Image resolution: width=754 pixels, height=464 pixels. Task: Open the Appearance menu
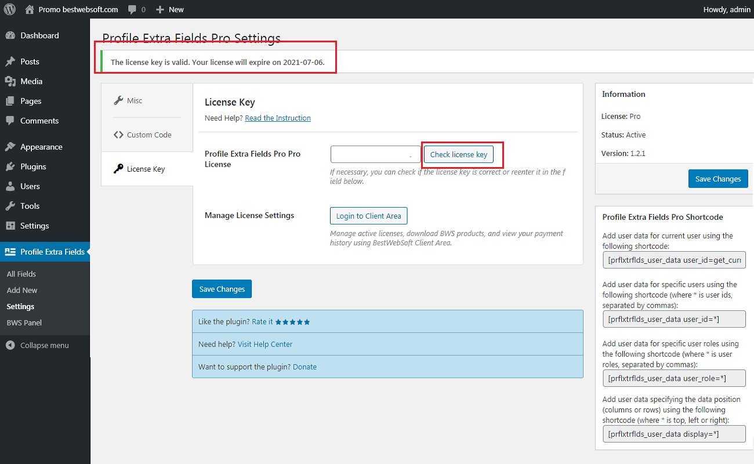45,147
